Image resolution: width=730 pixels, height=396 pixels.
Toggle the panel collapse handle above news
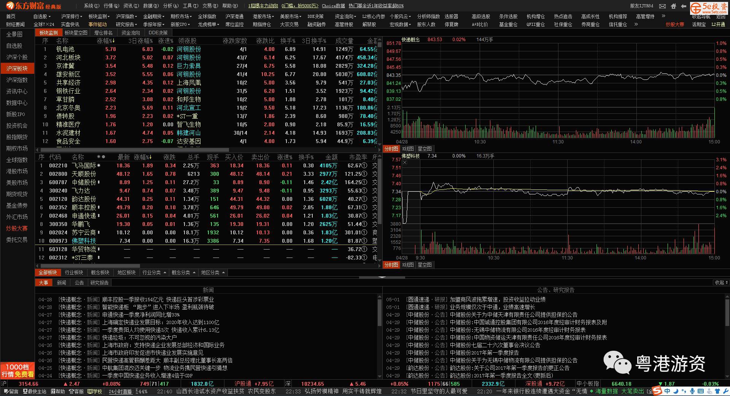tap(382, 277)
